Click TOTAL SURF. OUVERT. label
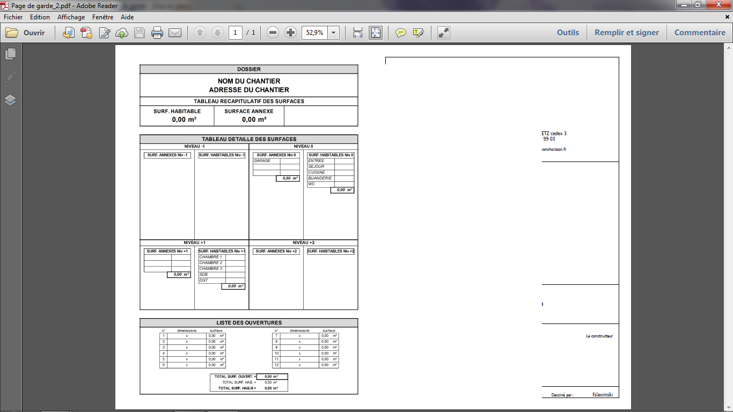Image resolution: width=733 pixels, height=412 pixels. [235, 377]
